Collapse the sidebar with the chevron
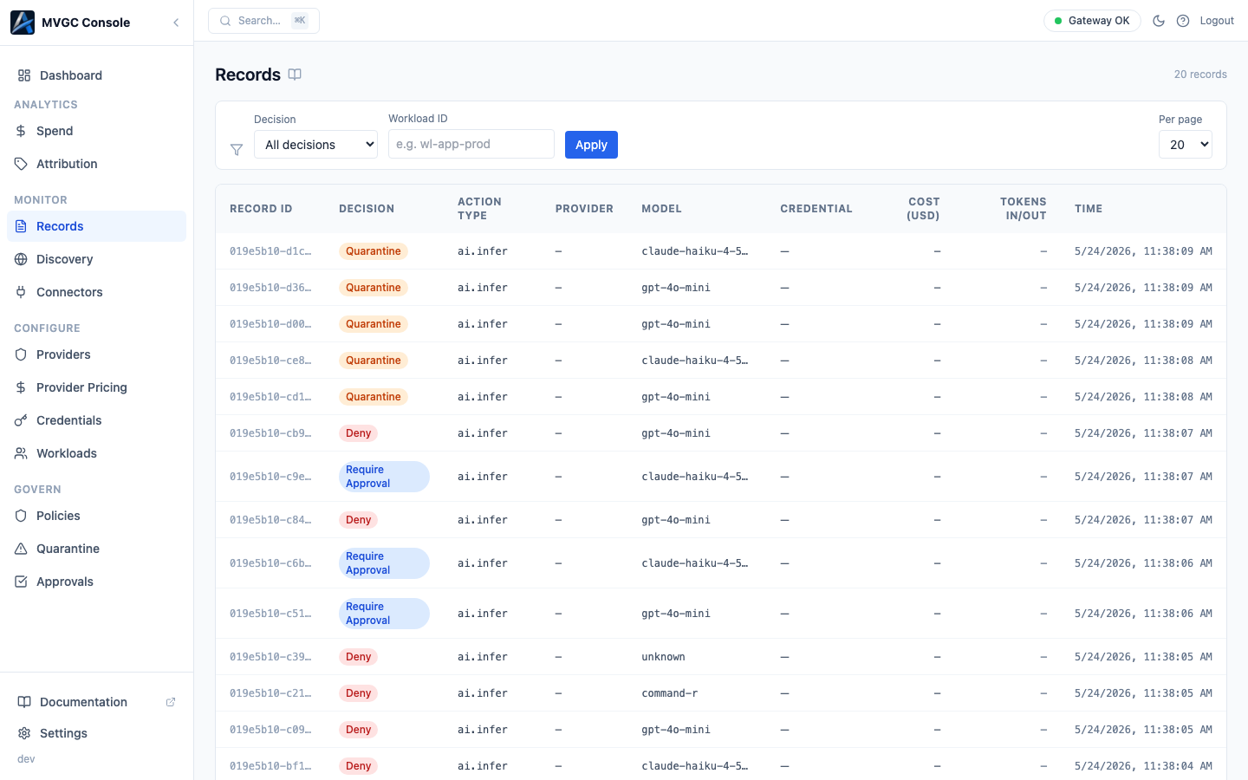 pos(176,23)
